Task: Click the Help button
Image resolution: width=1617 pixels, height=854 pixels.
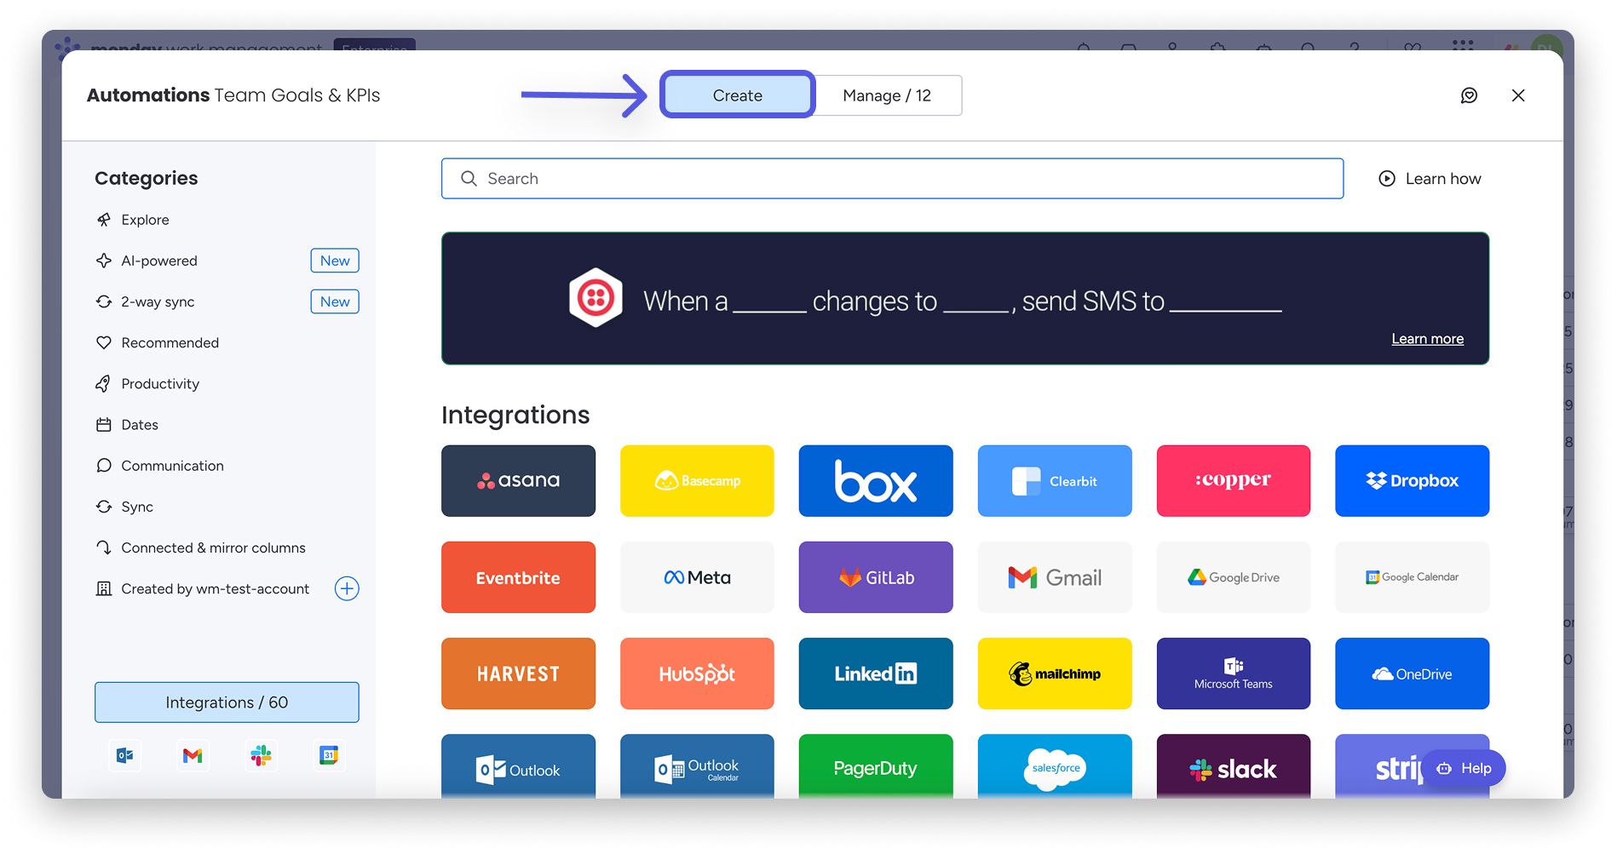Action: [x=1464, y=768]
